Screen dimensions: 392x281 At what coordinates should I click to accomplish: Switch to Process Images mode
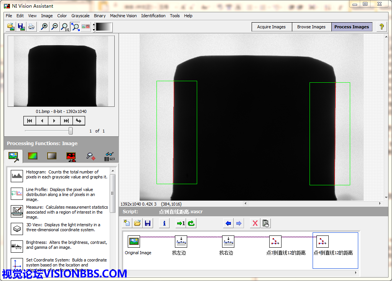pos(352,27)
